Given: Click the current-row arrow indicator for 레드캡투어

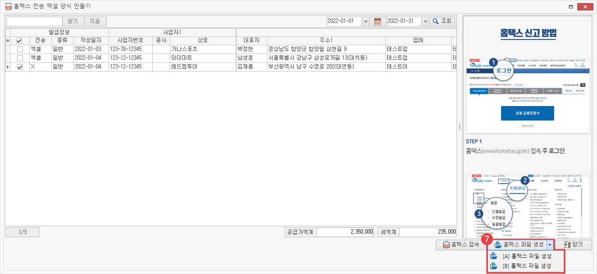Looking at the screenshot, I should click(7, 67).
